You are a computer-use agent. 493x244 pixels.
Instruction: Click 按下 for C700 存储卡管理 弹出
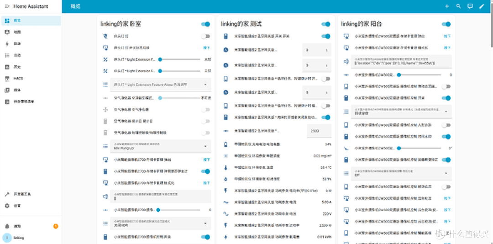[206, 159]
